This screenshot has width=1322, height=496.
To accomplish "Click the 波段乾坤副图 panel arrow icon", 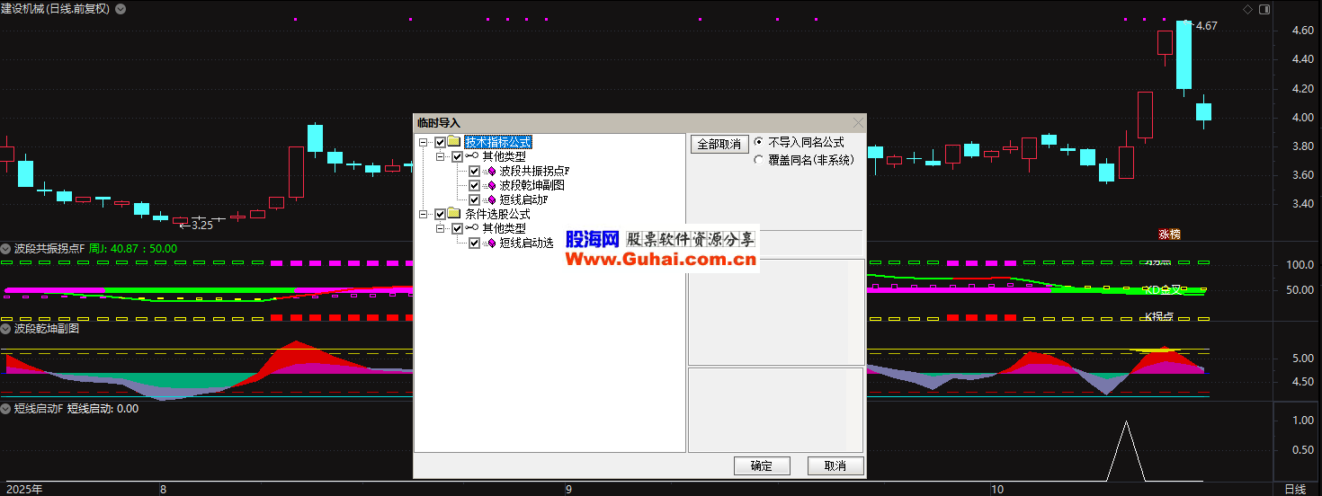I will pyautogui.click(x=6, y=329).
